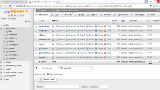Expand the orderdetails table in tree
The height and width of the screenshot is (90, 160).
(x=4, y=45)
